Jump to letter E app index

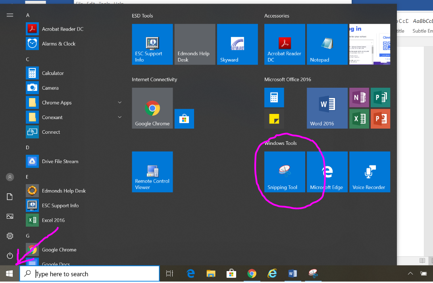tap(27, 177)
